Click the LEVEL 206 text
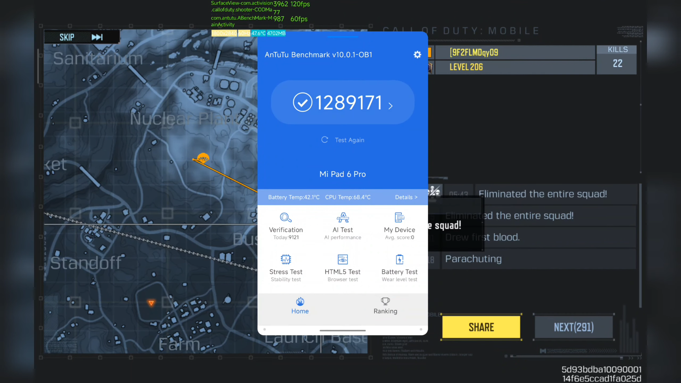Screen dimensions: 681x383 pos(466,67)
